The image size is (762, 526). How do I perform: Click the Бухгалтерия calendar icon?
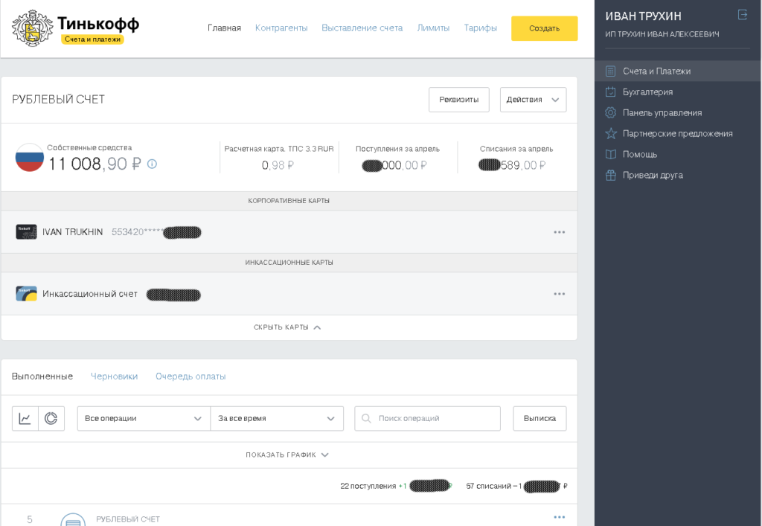click(x=610, y=92)
